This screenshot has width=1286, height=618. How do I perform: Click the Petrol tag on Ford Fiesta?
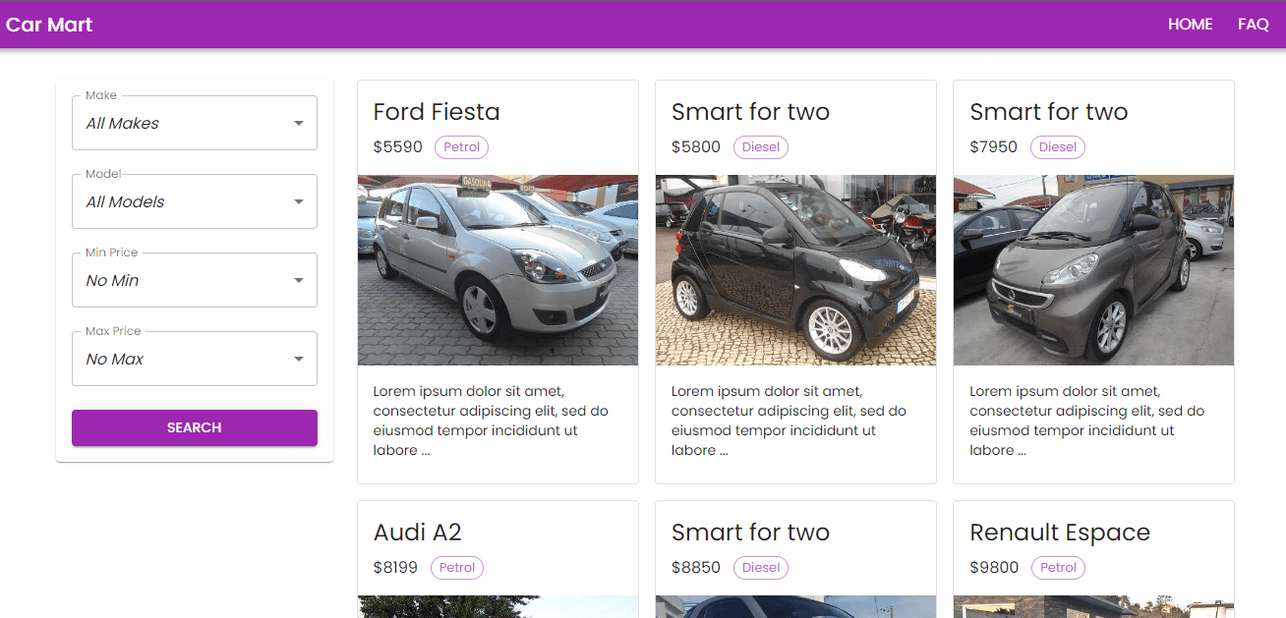click(461, 147)
